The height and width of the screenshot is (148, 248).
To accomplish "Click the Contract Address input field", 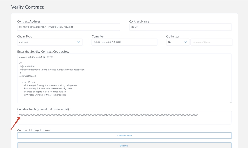I will (x=68, y=27).
